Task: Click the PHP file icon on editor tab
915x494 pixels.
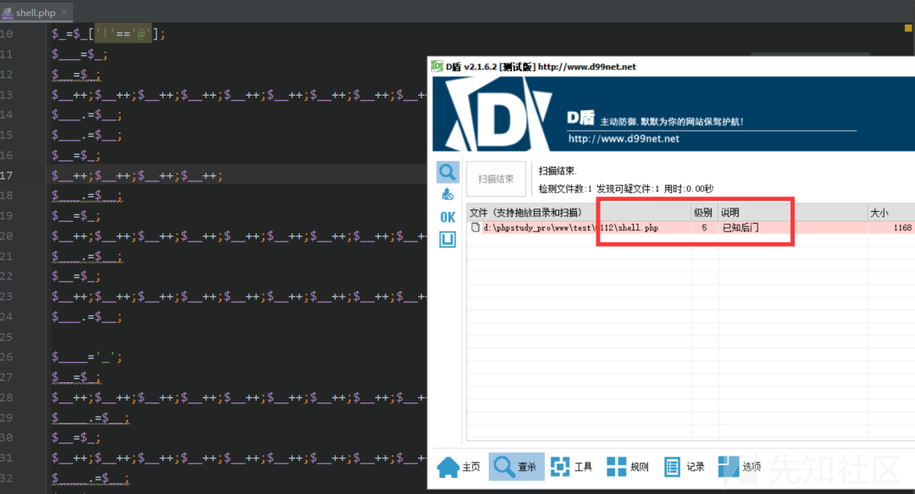Action: [8, 12]
